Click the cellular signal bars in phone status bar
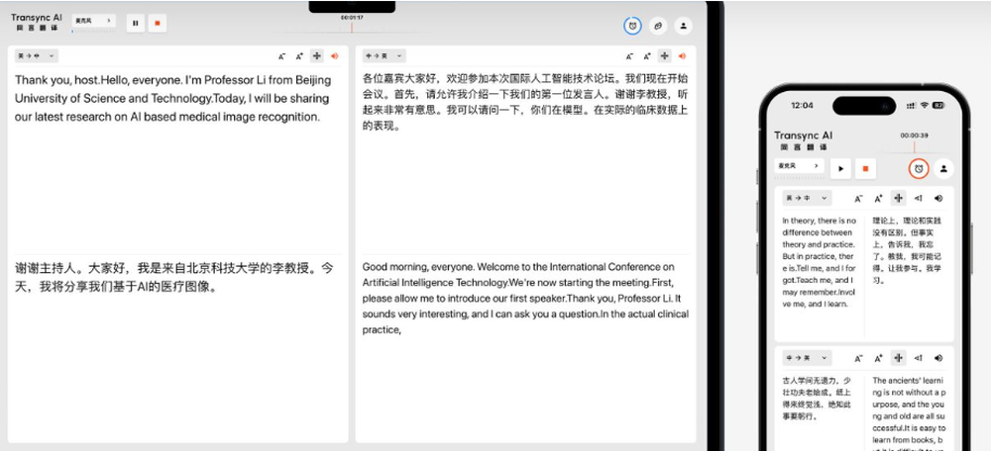Viewport: 991px width, 451px height. (x=912, y=106)
